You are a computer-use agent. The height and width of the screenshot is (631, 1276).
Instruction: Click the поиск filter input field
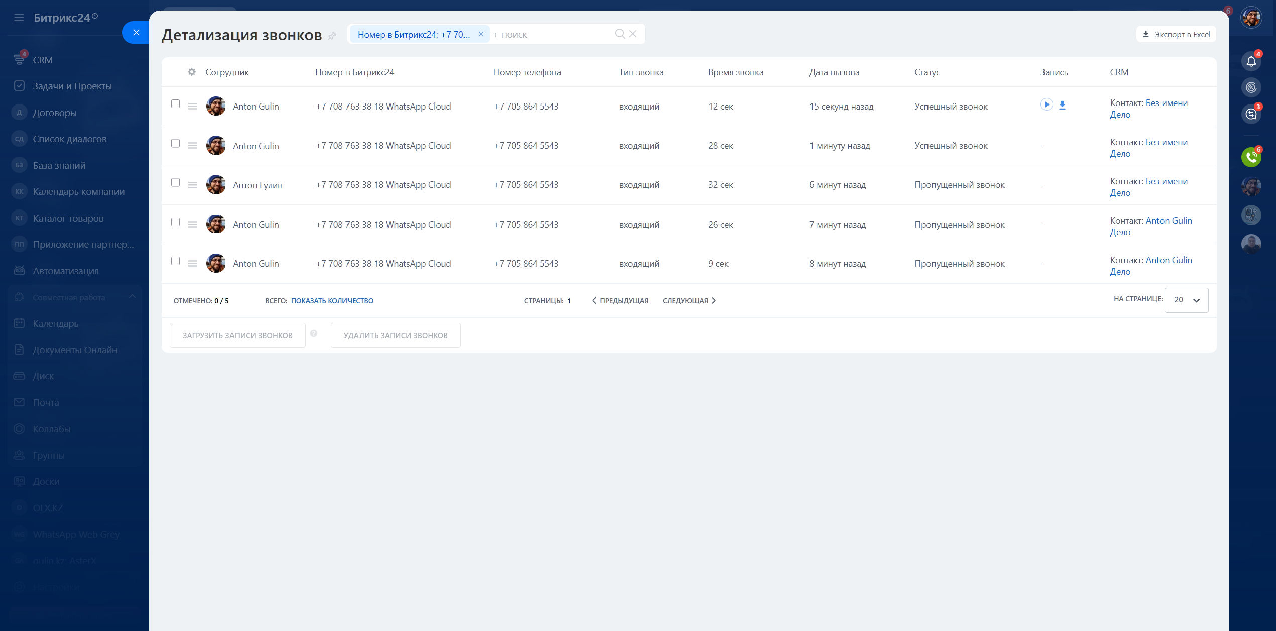(x=552, y=34)
